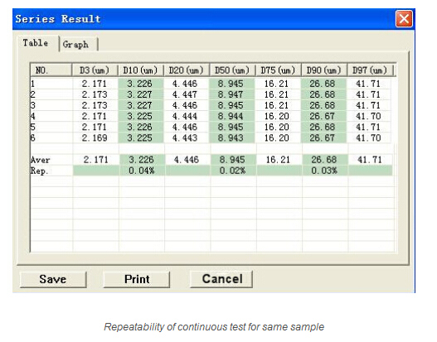Click D10 value 3.227 in row 3
The image size is (437, 342).
(140, 105)
